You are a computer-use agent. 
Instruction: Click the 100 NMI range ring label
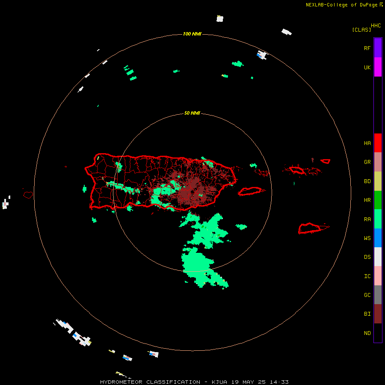point(192,34)
